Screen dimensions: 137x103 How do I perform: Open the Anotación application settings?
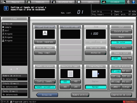(x=96, y=53)
